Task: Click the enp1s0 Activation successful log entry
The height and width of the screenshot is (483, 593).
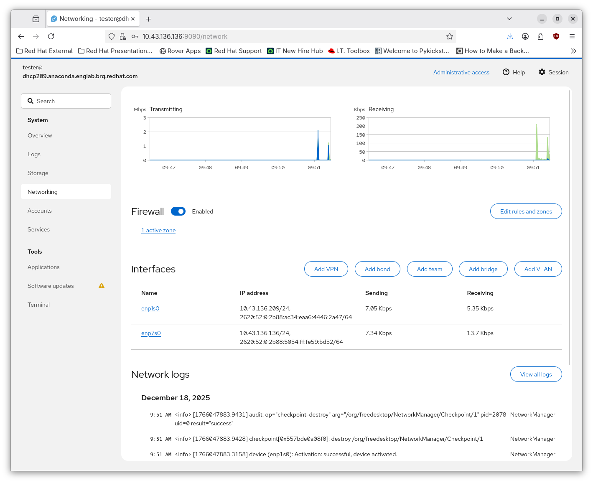Action: 352,454
